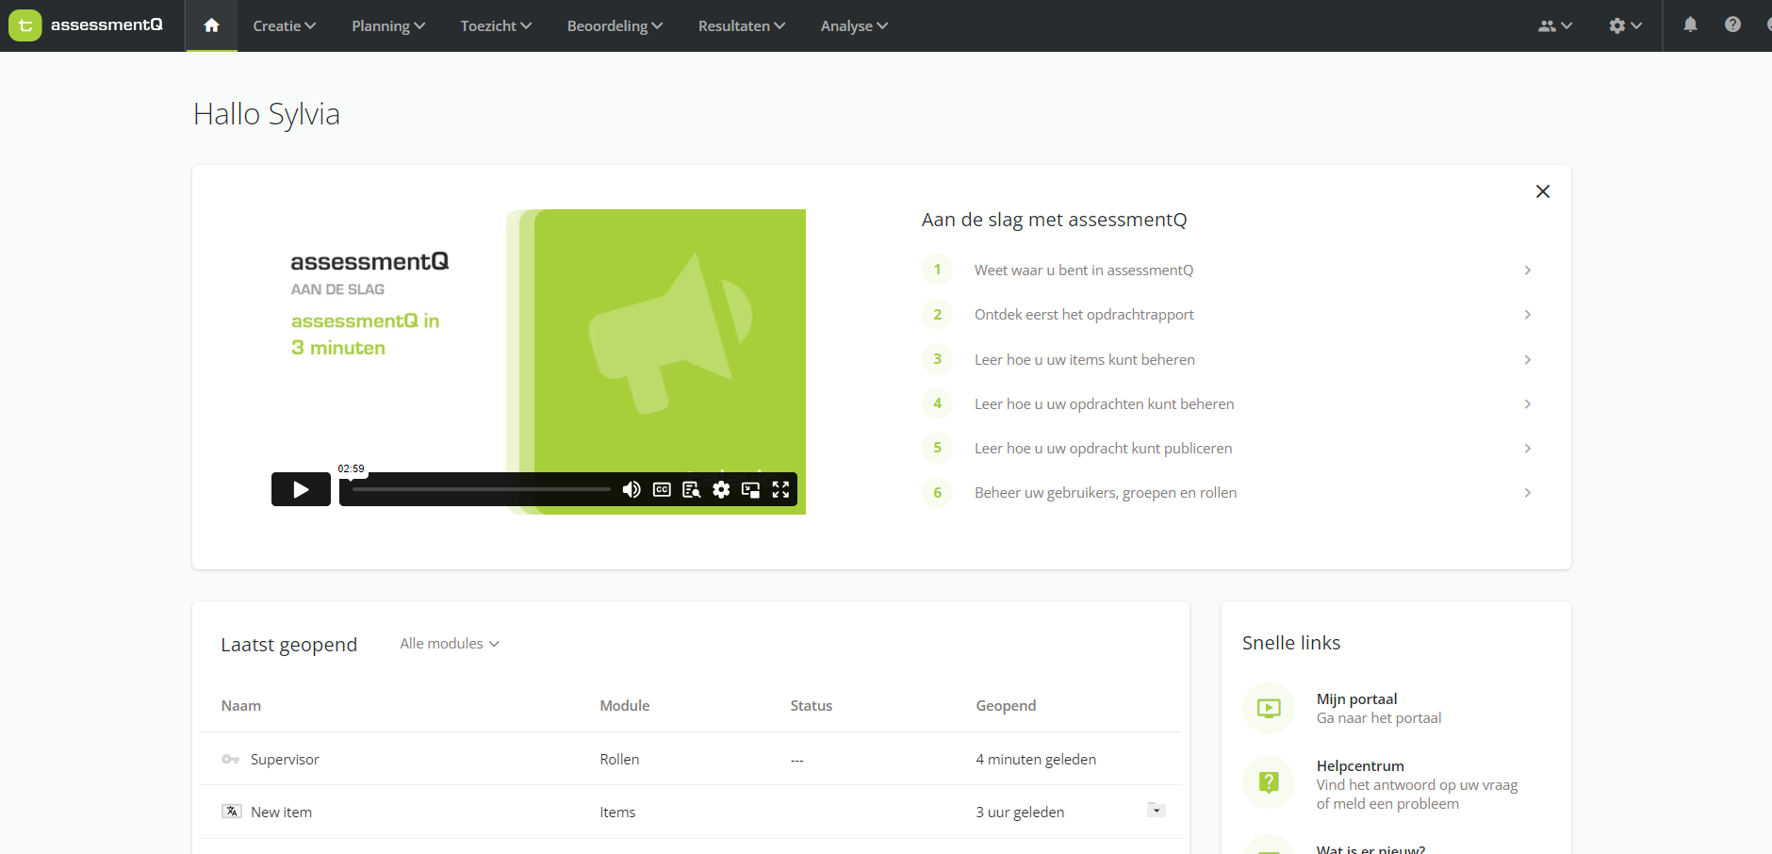Click the key icon beside Supervisor
This screenshot has width=1772, height=854.
[x=230, y=759]
